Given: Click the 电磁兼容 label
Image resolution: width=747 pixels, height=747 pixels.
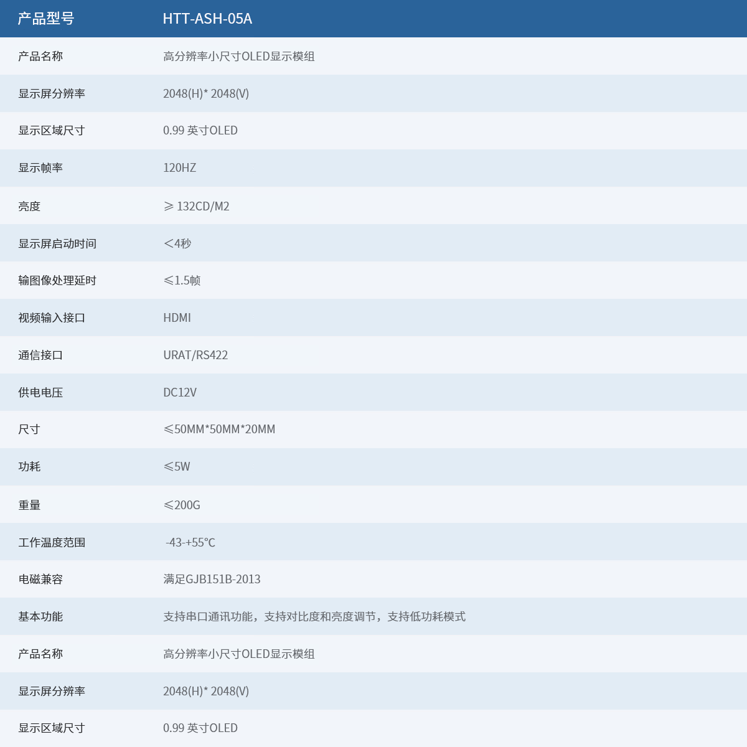Looking at the screenshot, I should (40, 580).
